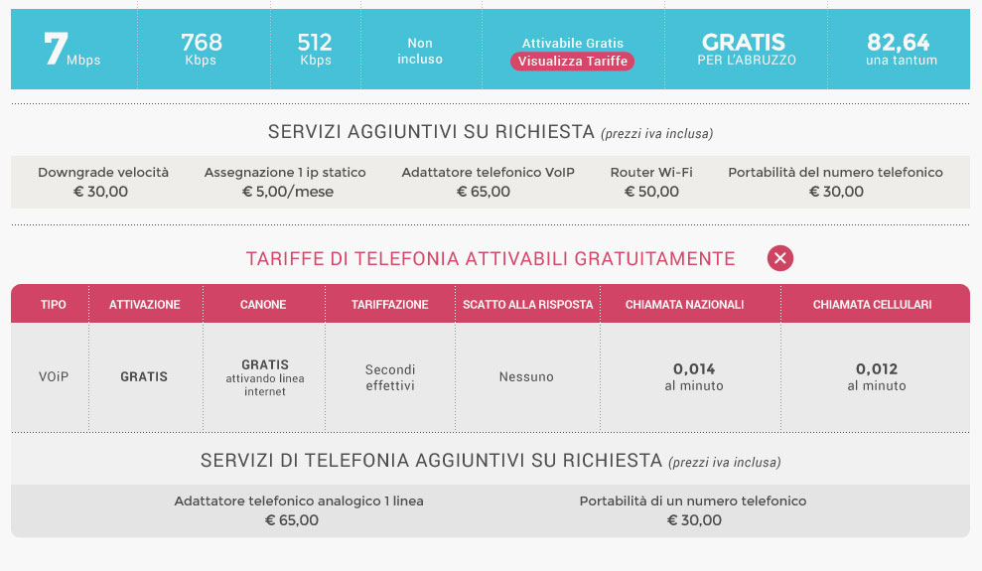Choose Adattatore telefonico analogico 1 linea

(x=298, y=510)
